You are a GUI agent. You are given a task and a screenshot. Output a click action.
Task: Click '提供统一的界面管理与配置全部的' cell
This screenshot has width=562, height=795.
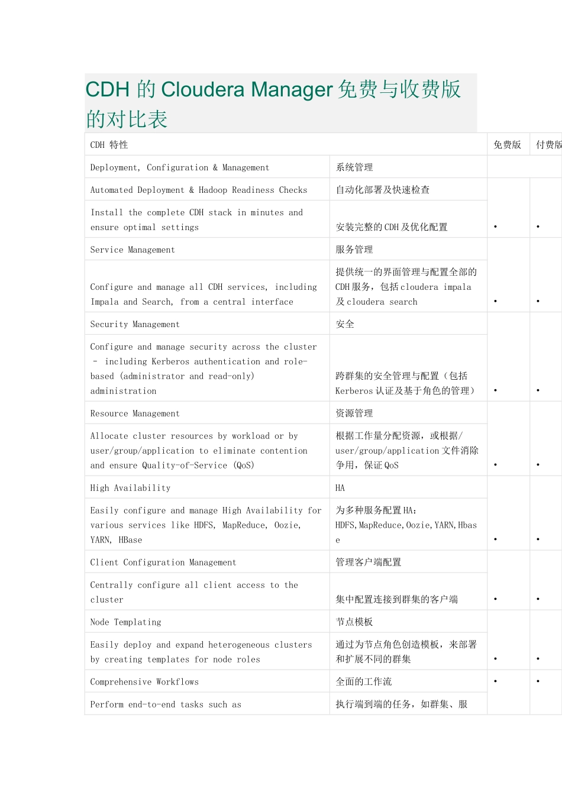(408, 286)
